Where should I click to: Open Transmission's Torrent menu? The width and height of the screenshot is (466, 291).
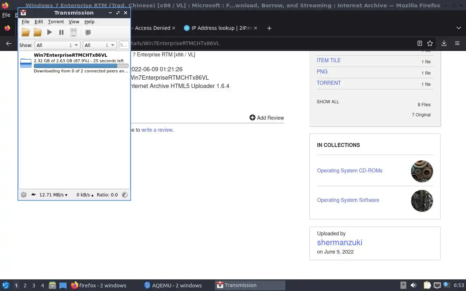tap(56, 22)
